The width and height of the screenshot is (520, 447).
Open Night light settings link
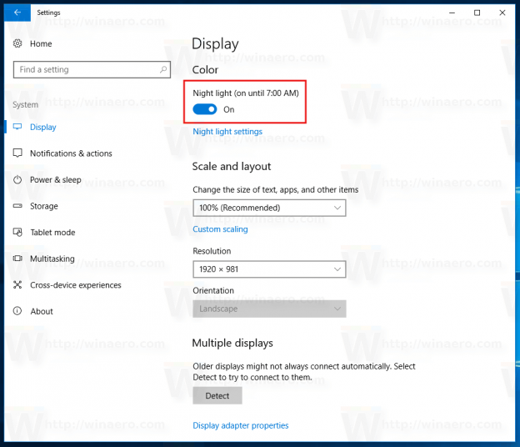pos(227,132)
